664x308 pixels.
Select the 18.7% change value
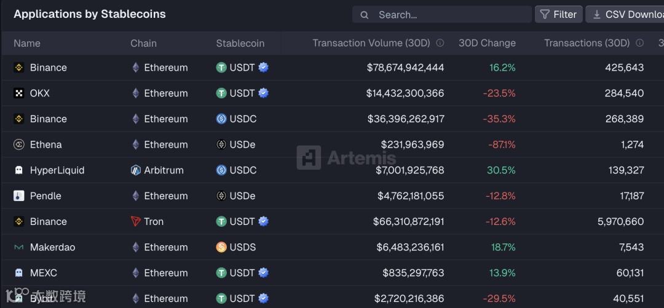[504, 247]
